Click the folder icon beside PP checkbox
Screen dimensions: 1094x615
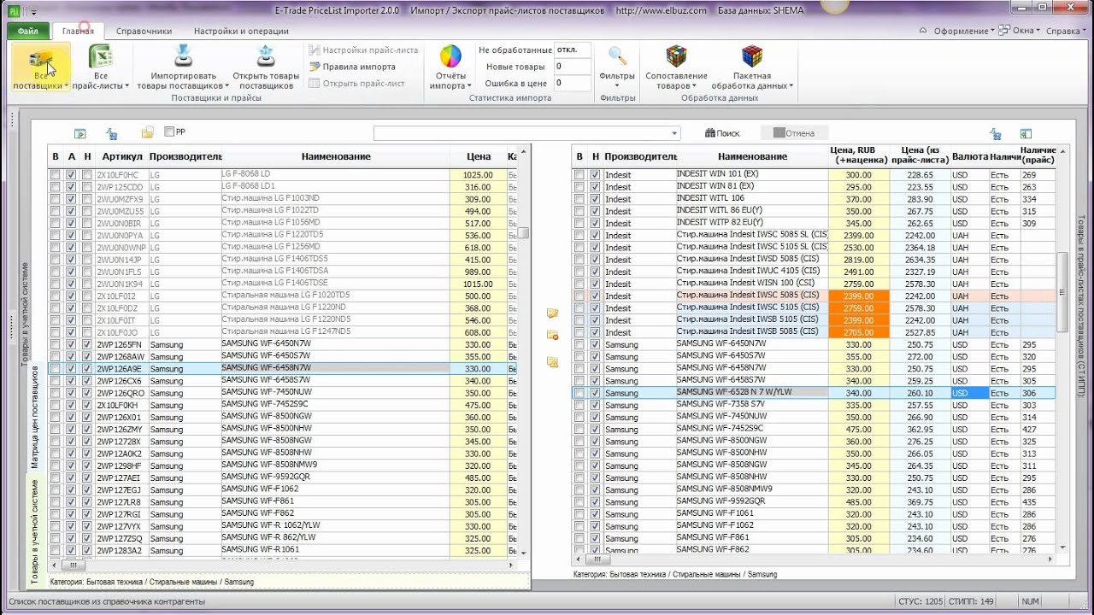tap(147, 132)
